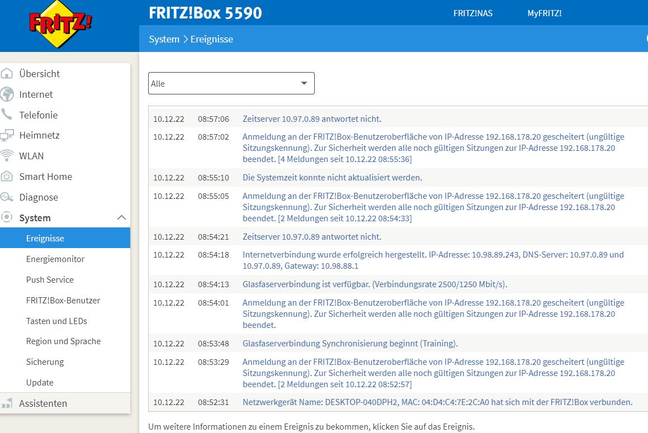Image resolution: width=648 pixels, height=433 pixels.
Task: Open the MyFRITZ! link
Action: tap(544, 13)
